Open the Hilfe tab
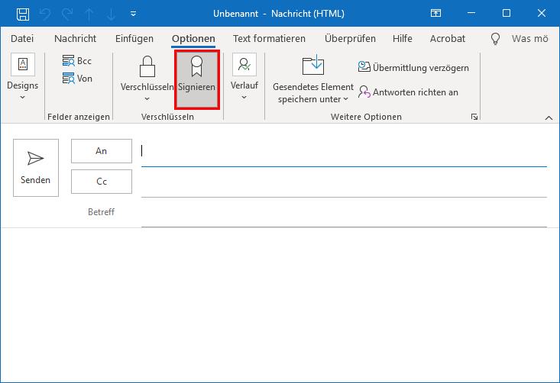 402,38
